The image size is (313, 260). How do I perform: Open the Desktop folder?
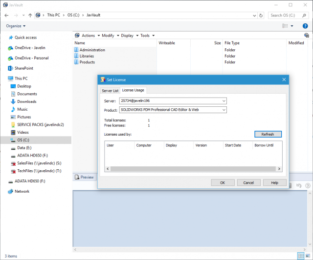click(24, 86)
